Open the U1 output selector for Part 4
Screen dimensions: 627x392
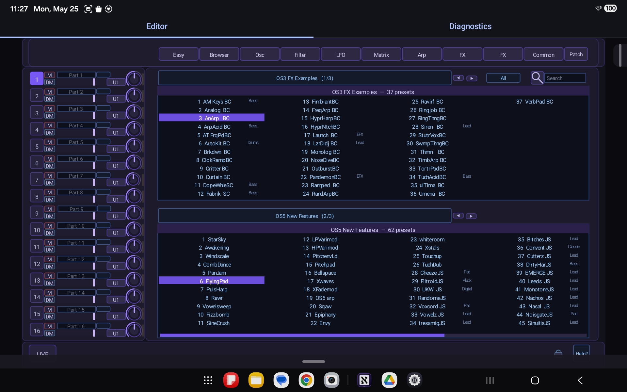tap(116, 133)
